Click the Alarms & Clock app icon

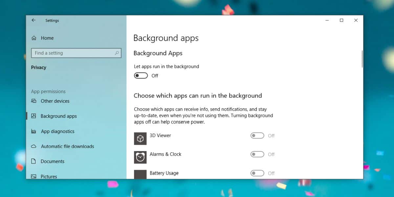tap(140, 157)
